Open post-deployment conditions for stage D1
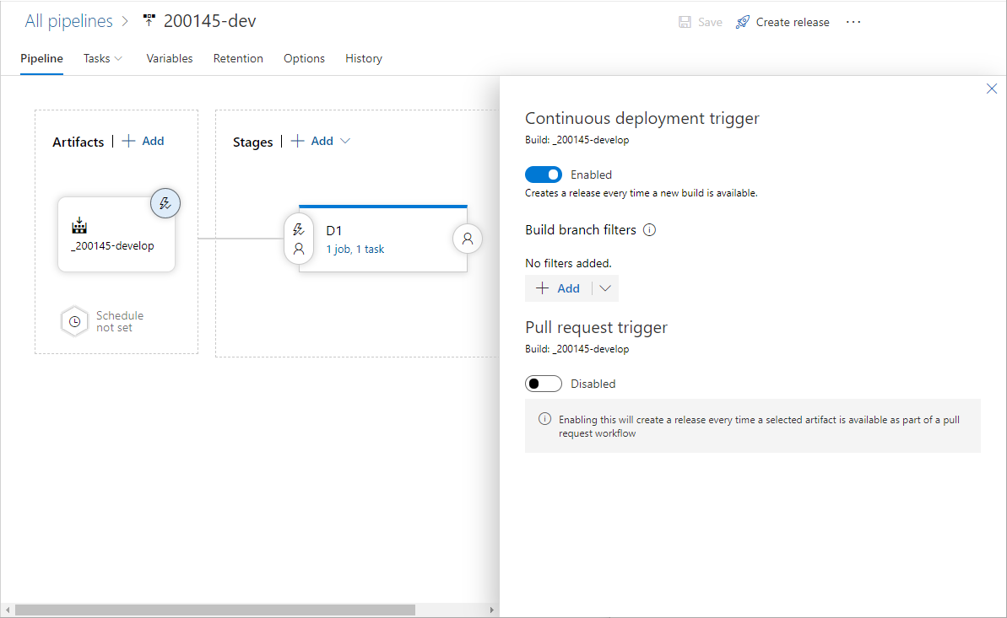 click(468, 239)
